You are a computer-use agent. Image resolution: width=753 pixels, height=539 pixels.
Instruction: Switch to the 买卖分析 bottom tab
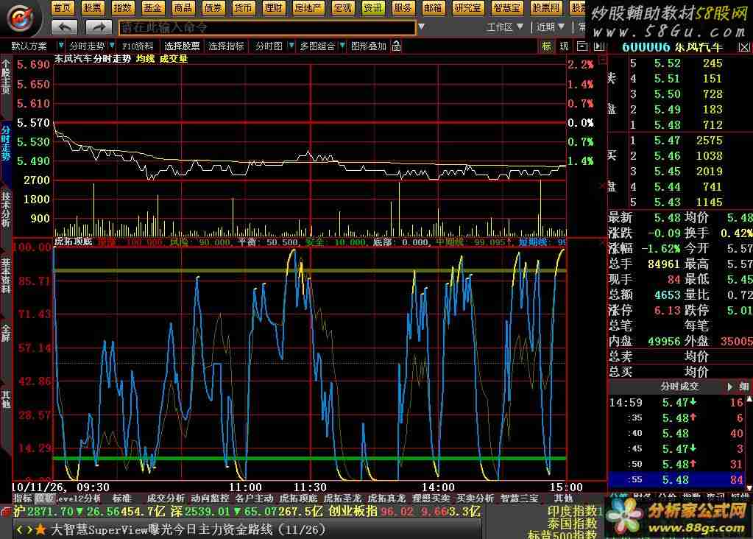475,499
